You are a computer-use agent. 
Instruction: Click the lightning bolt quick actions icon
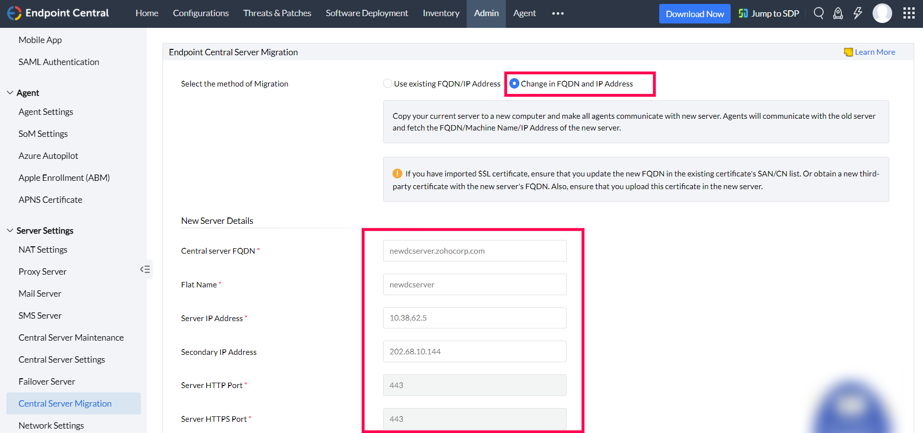click(x=858, y=13)
